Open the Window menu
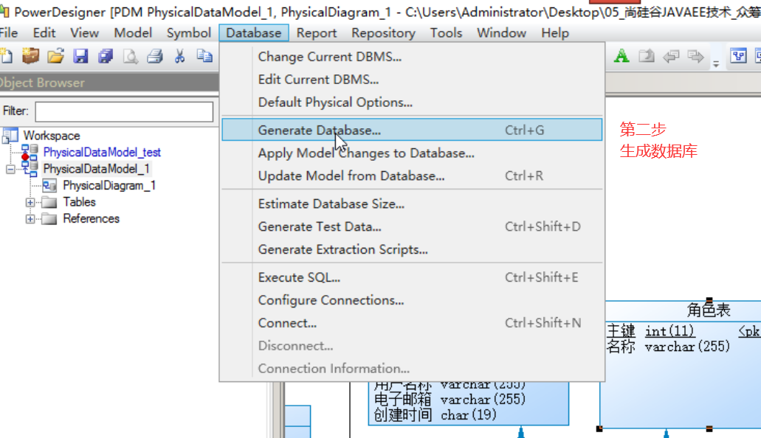 (x=501, y=33)
